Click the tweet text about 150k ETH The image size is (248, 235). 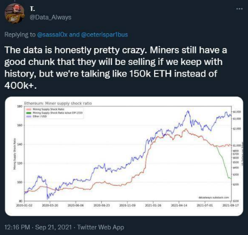(116, 68)
